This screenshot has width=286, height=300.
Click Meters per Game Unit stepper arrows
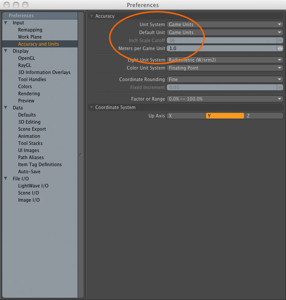(280, 48)
